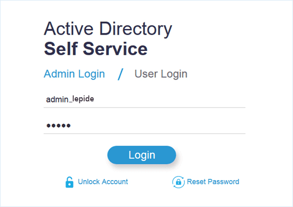The image size is (293, 207).
Task: Click the underline beneath the username field
Action: tap(145, 107)
